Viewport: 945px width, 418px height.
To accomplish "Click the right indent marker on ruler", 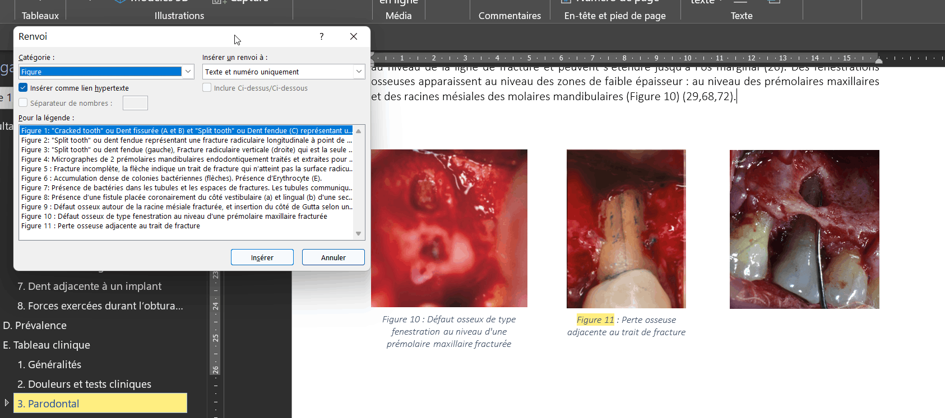I will (879, 60).
